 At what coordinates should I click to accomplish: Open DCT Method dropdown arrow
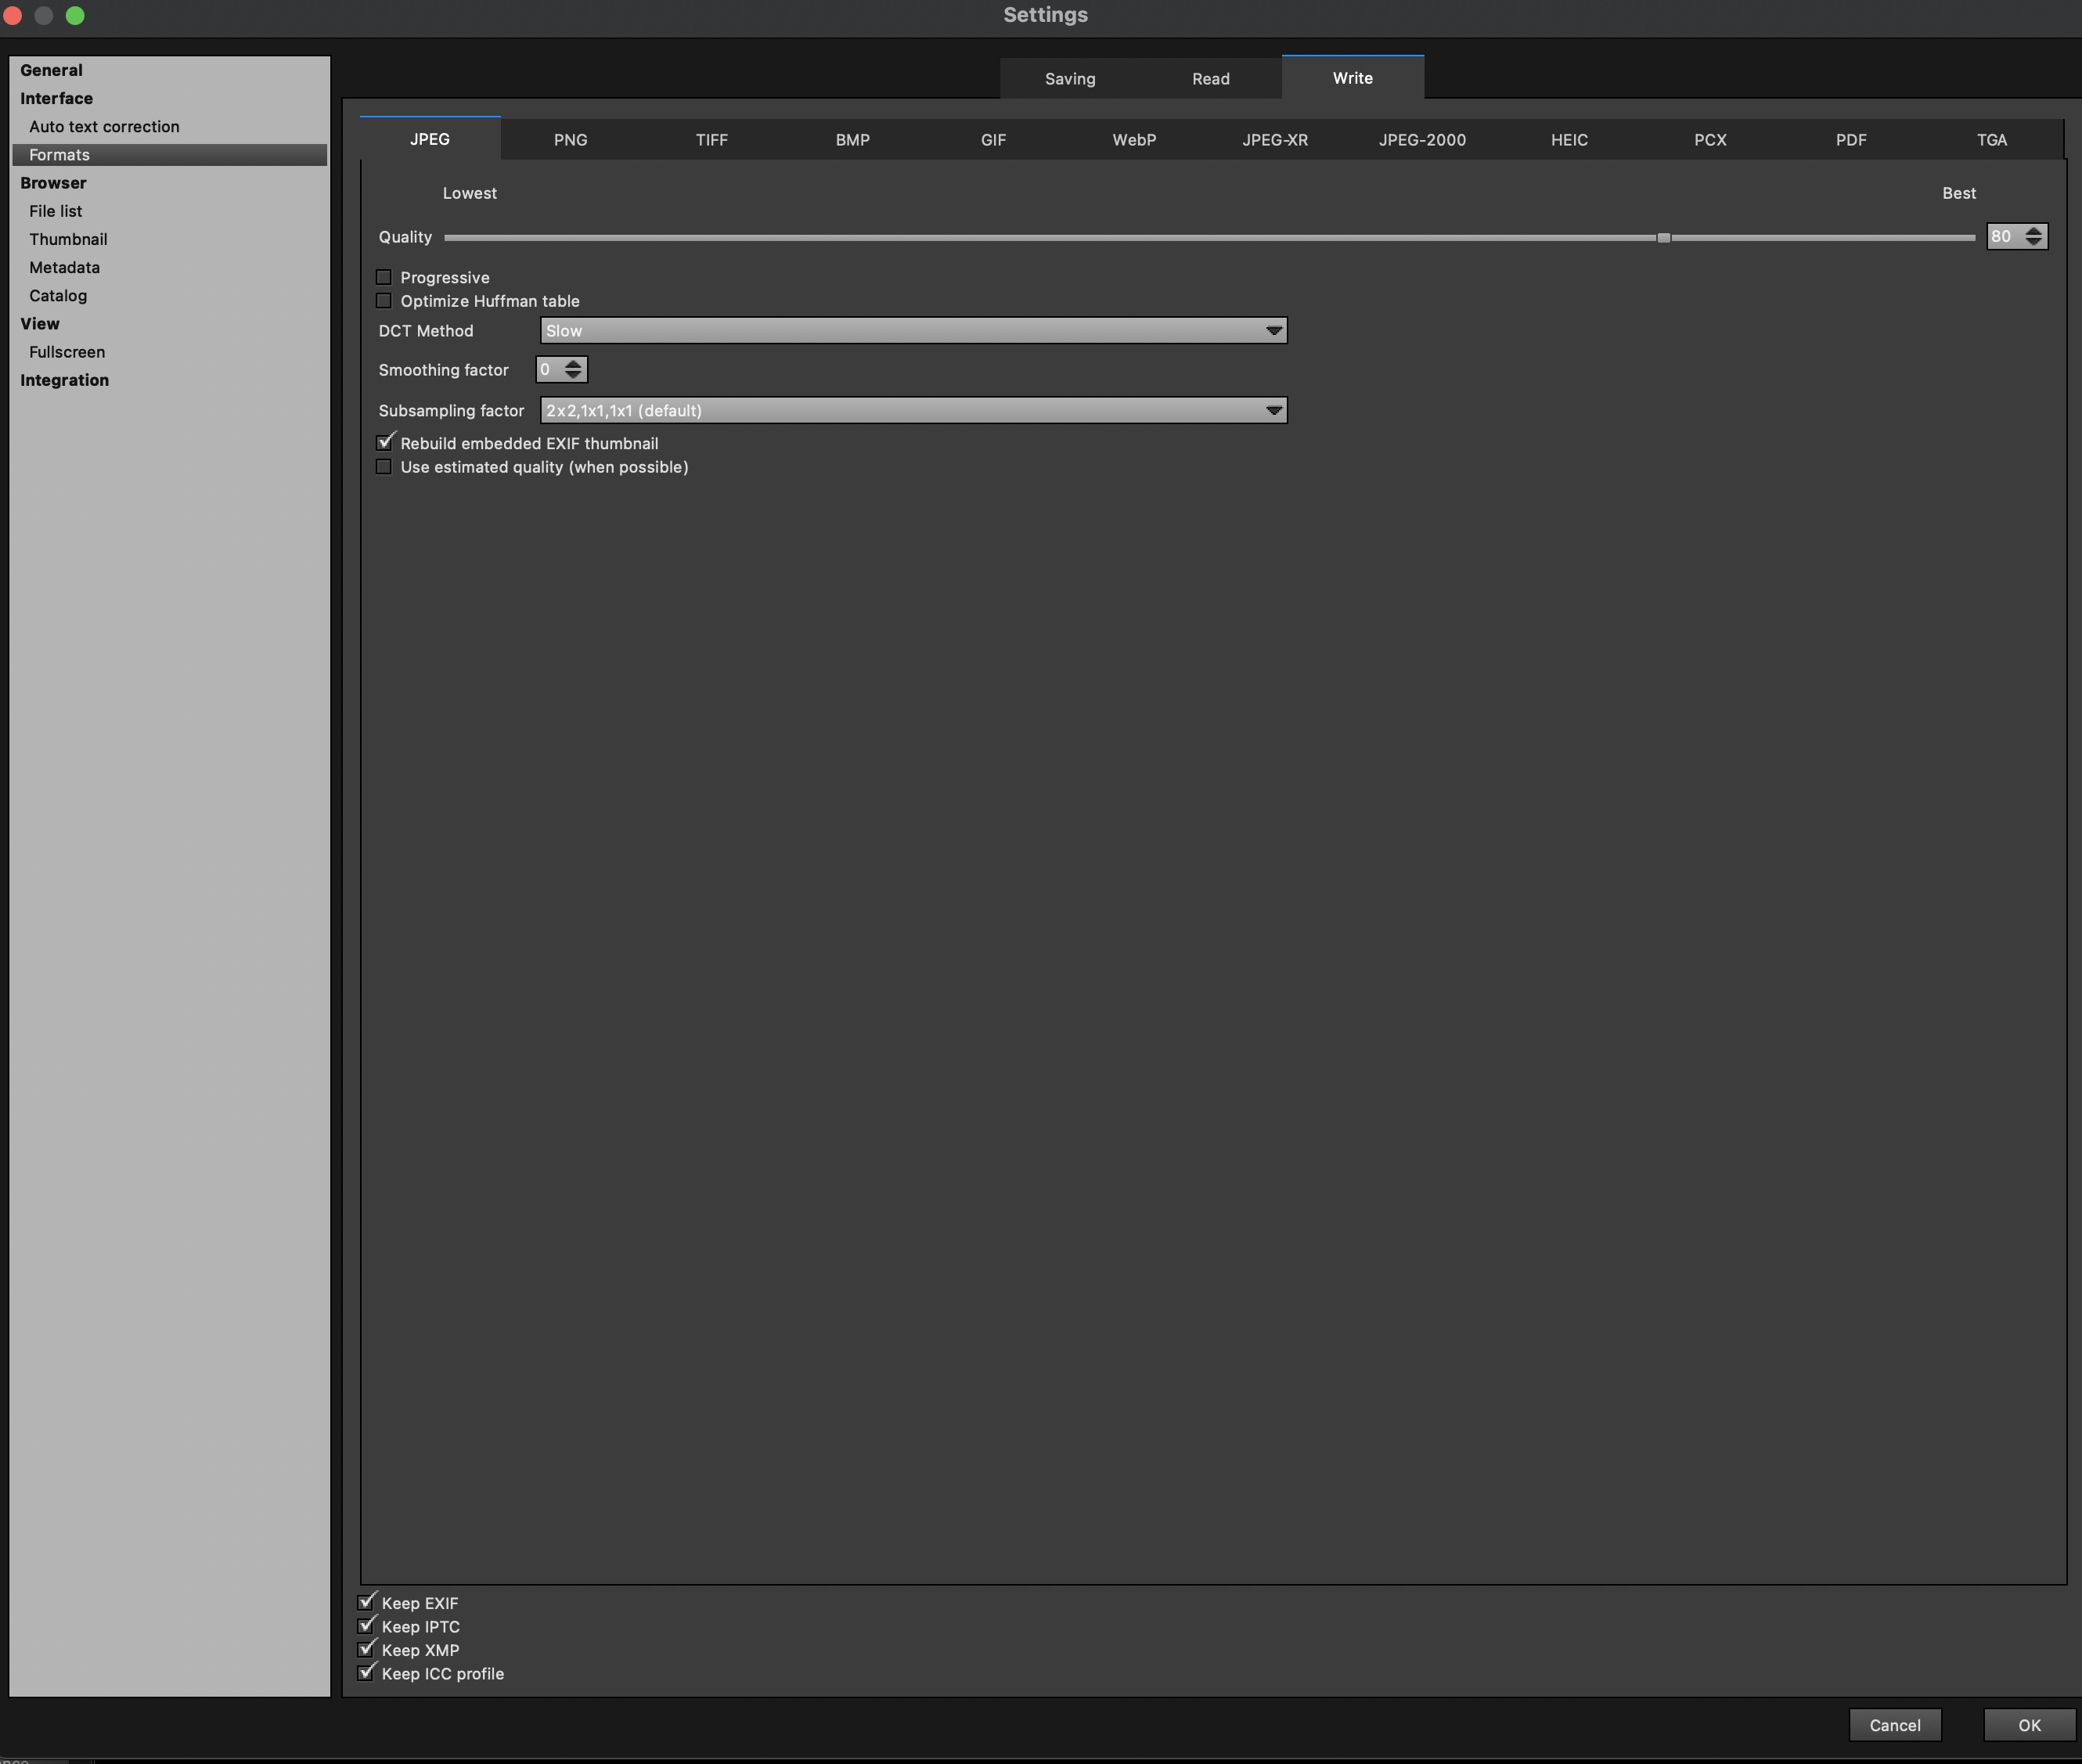click(x=1273, y=331)
